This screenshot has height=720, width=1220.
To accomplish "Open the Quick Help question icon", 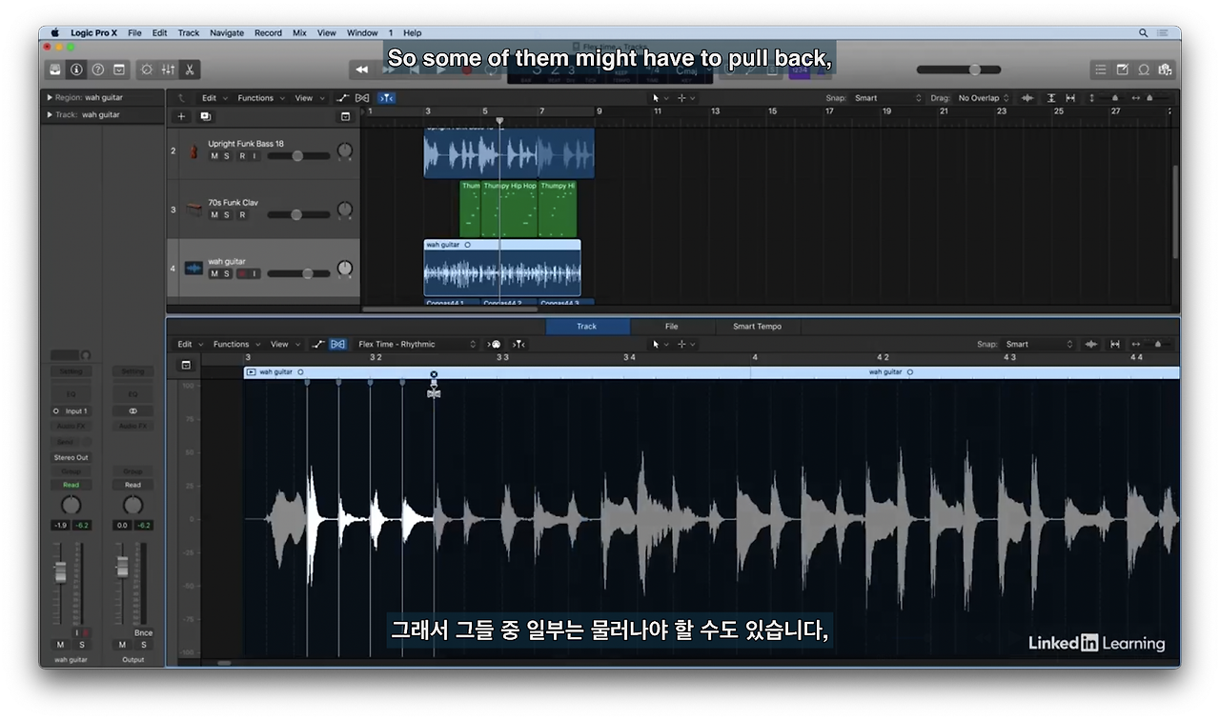I will point(97,70).
